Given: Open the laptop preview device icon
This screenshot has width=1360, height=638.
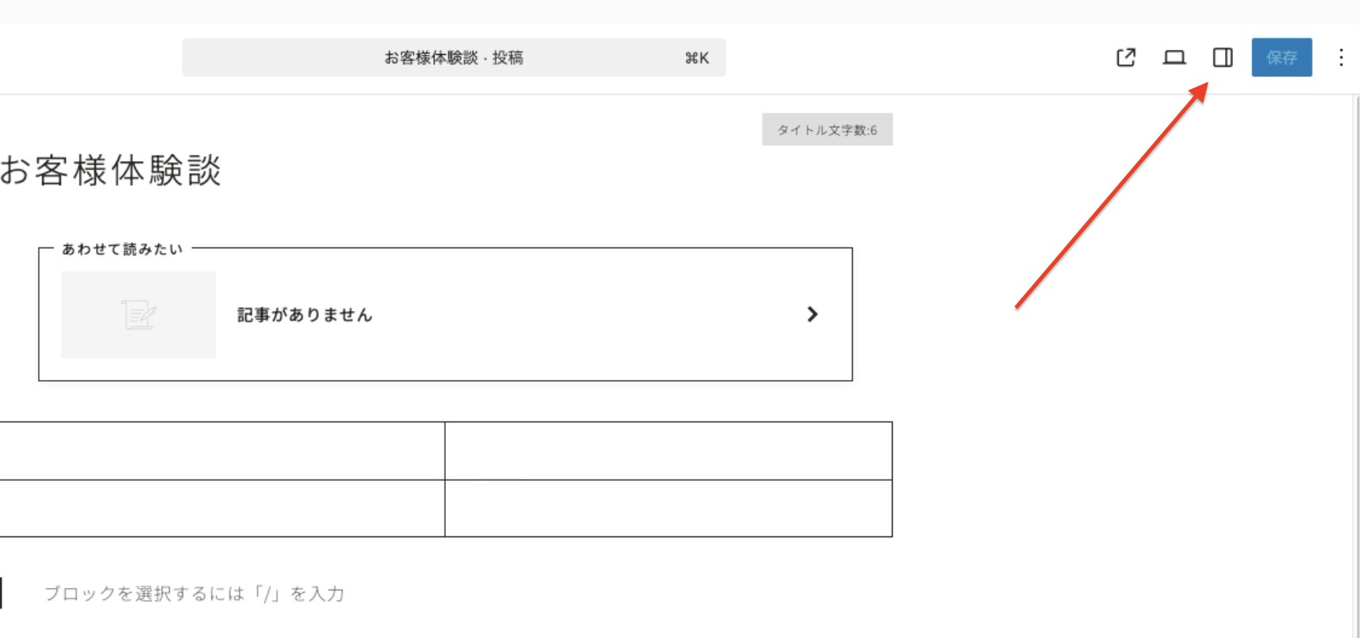Looking at the screenshot, I should [x=1174, y=57].
